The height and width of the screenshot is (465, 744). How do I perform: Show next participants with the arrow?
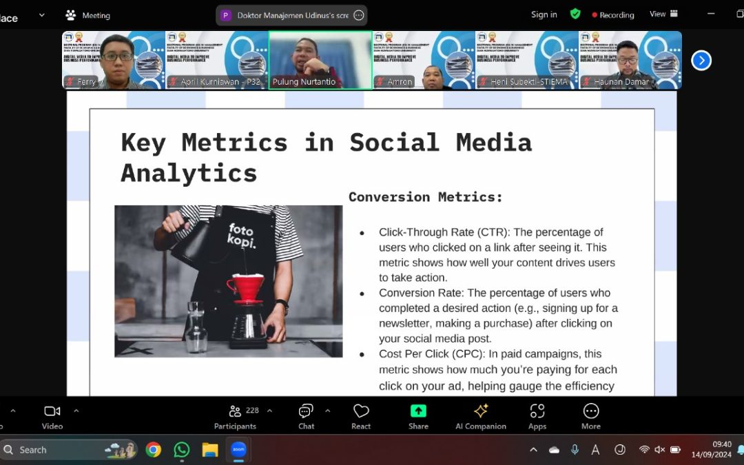click(x=701, y=61)
